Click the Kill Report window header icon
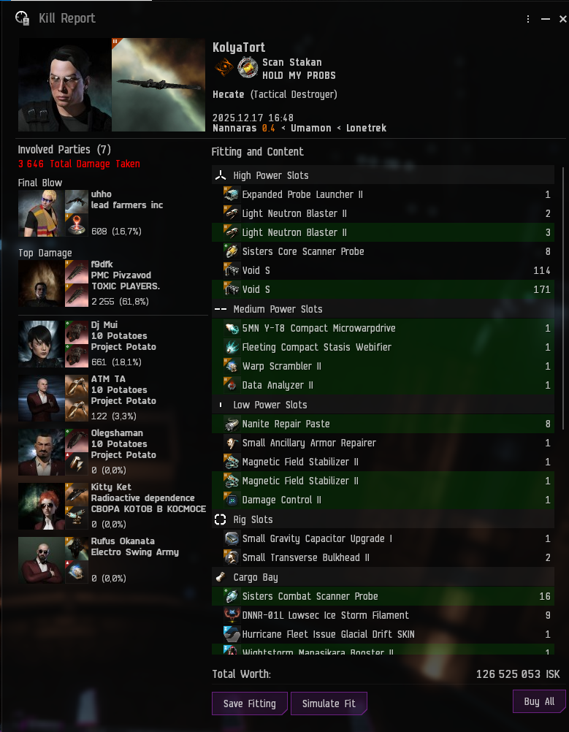Viewport: 569px width, 732px height. (22, 18)
